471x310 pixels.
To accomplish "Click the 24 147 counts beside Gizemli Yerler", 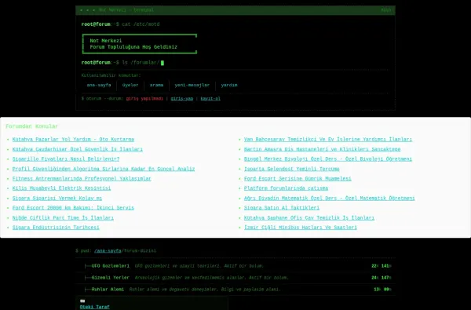I will pyautogui.click(x=382, y=278).
